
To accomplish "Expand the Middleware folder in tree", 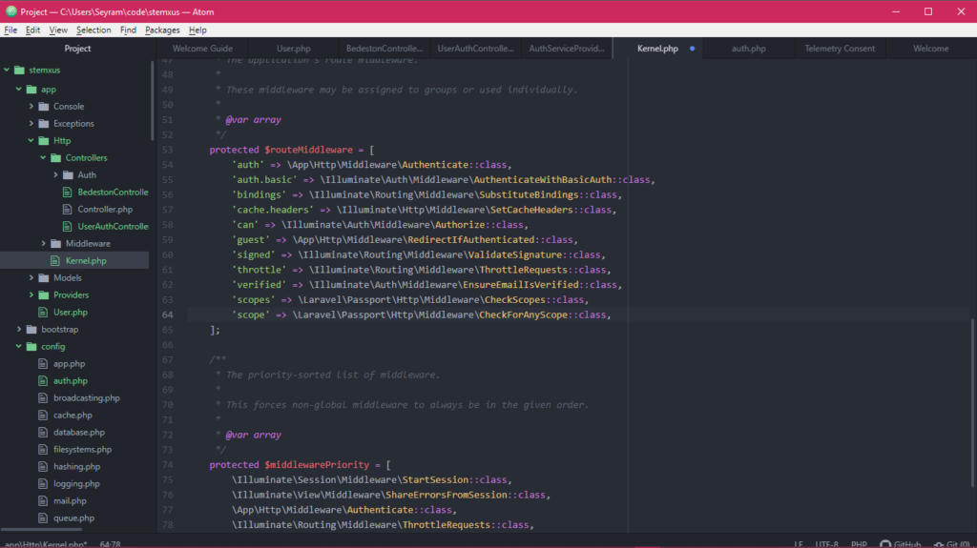I will [43, 244].
